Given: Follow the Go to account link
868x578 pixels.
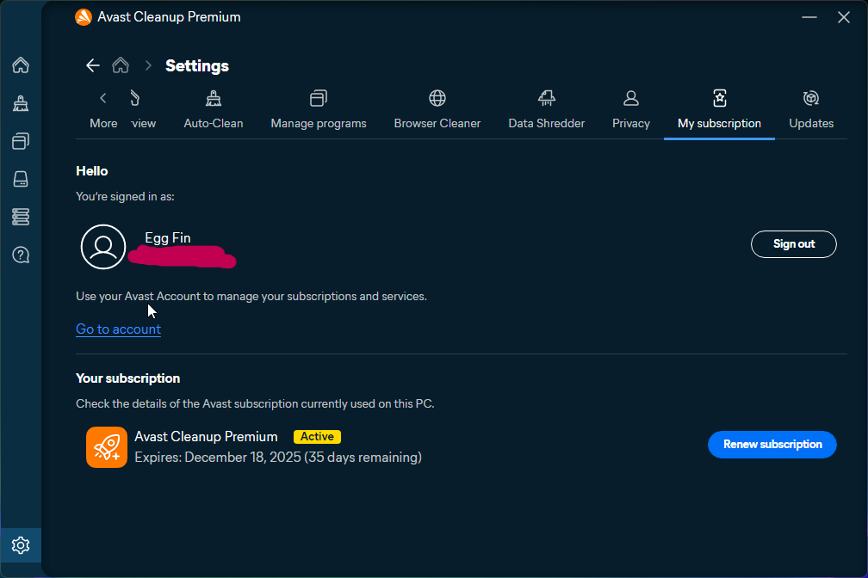Looking at the screenshot, I should pyautogui.click(x=118, y=329).
